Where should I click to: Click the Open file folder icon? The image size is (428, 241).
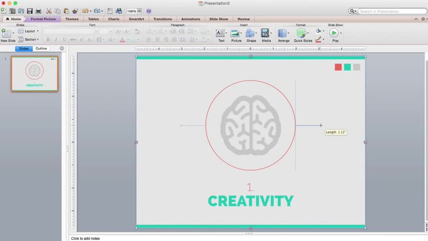coord(21,11)
